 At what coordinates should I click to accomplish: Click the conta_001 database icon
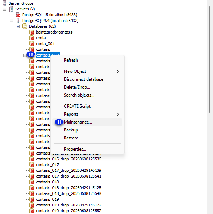32,44
